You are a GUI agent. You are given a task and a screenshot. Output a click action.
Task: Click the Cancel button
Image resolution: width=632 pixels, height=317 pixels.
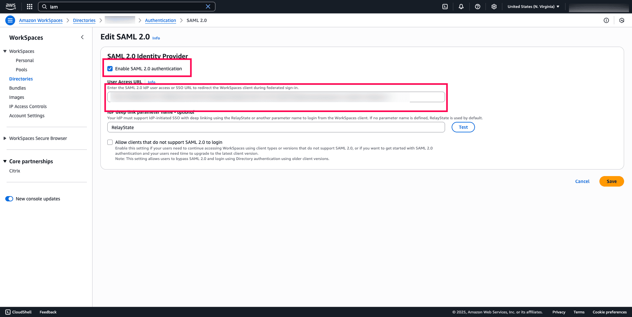[x=582, y=181]
